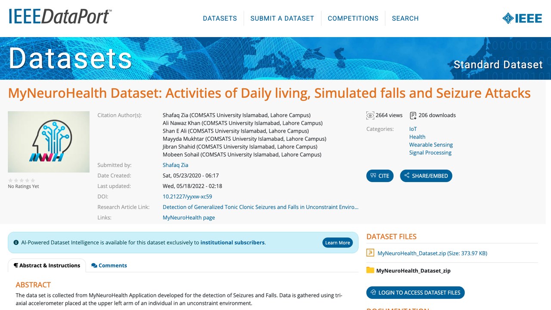Open the IoT category link
Image resolution: width=551 pixels, height=310 pixels.
[x=413, y=129]
